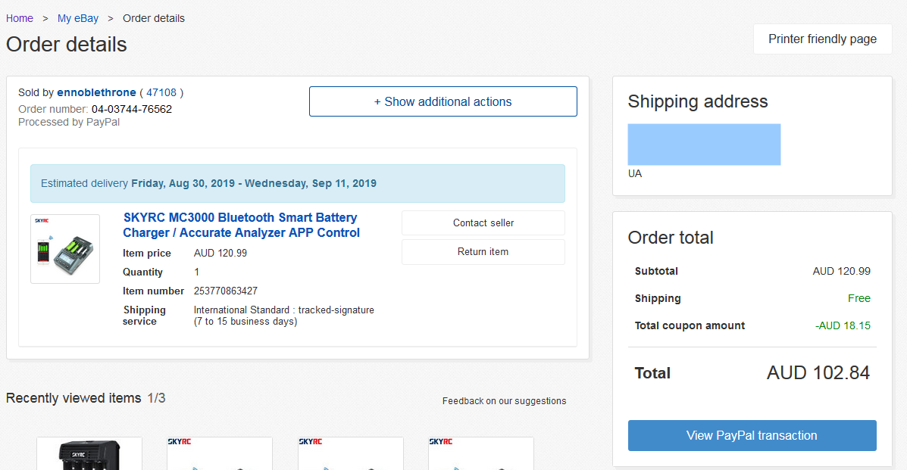907x470 pixels.
Task: Click the SKYRC charger thumbnail in the order
Action: point(65,249)
